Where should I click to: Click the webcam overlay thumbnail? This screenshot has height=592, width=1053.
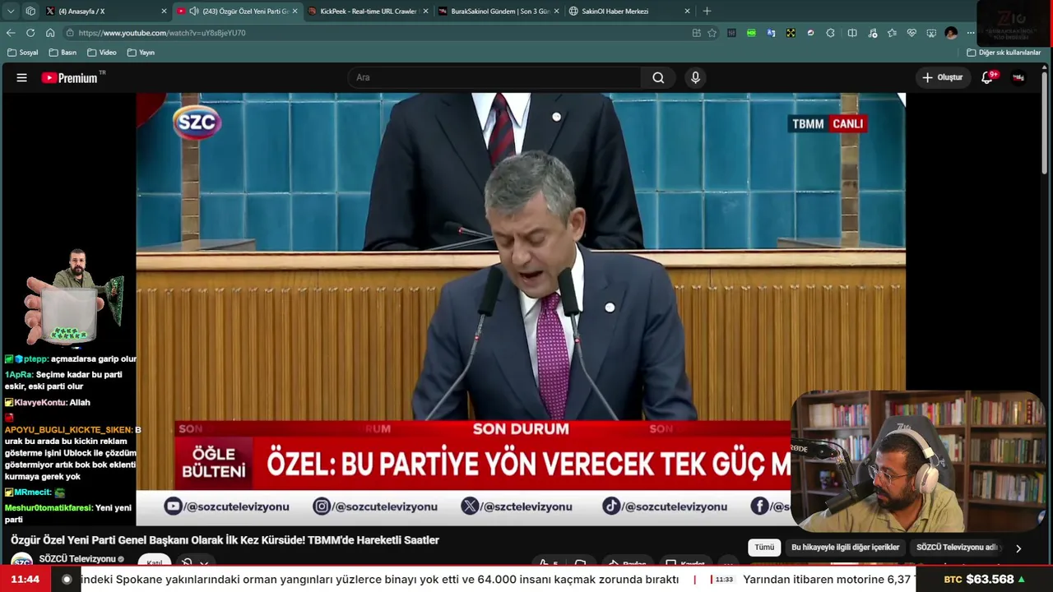click(917, 462)
